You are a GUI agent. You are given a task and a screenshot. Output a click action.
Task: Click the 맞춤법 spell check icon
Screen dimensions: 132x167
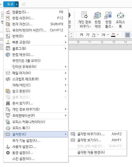point(8,12)
